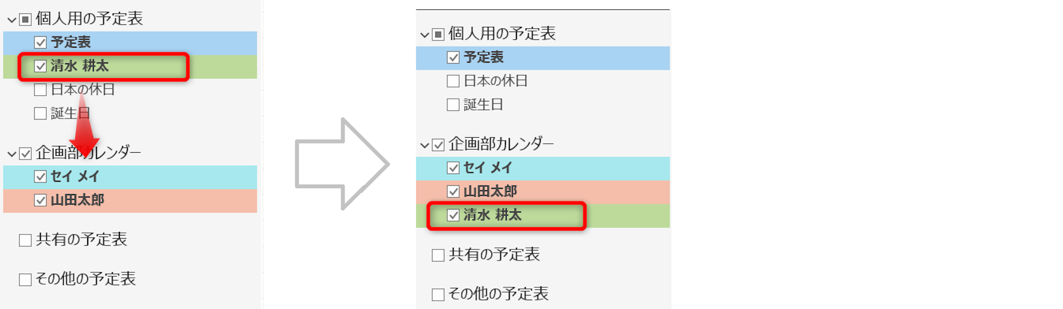The image size is (1063, 309).
Task: Uncheck 清水 耕太 under 企画部カレンダー group
Action: (x=453, y=215)
